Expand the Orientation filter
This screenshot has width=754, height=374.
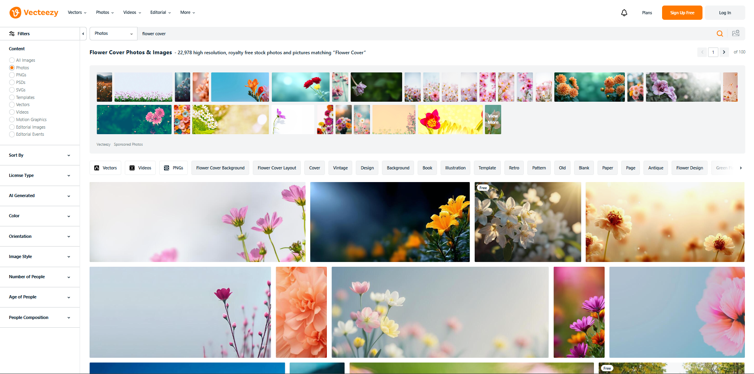point(40,236)
